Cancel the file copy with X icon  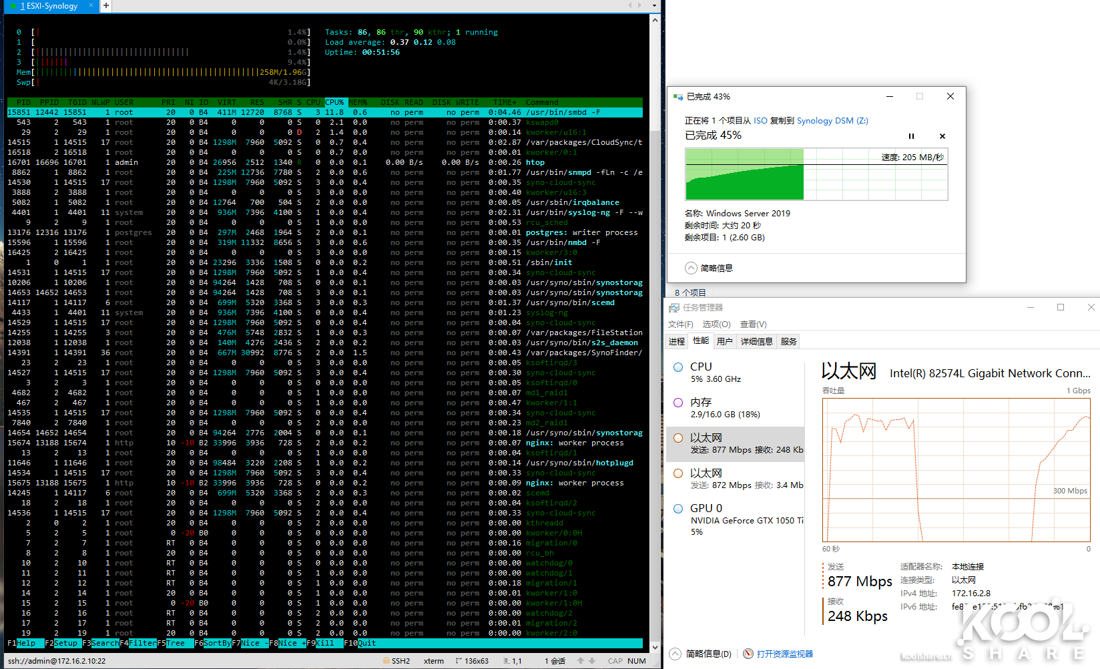coord(942,136)
